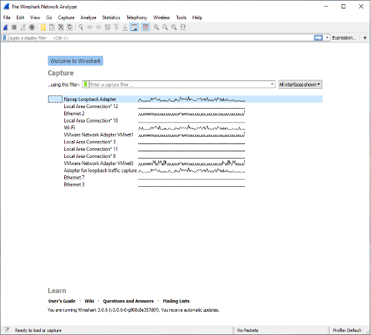Open Capture Options gear icon

point(32,28)
